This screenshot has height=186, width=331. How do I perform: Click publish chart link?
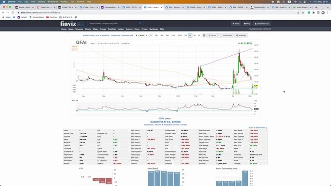88,36
